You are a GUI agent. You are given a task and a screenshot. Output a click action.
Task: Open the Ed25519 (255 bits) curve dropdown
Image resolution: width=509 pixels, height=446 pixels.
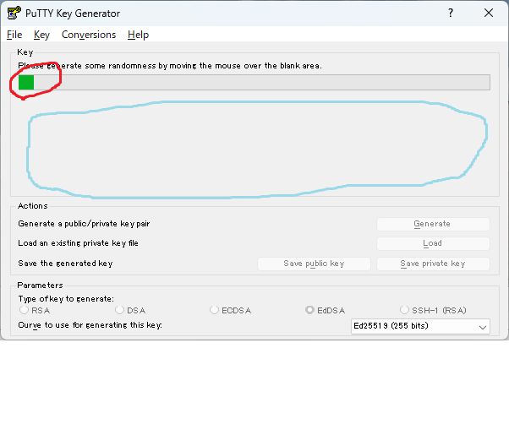[420, 326]
